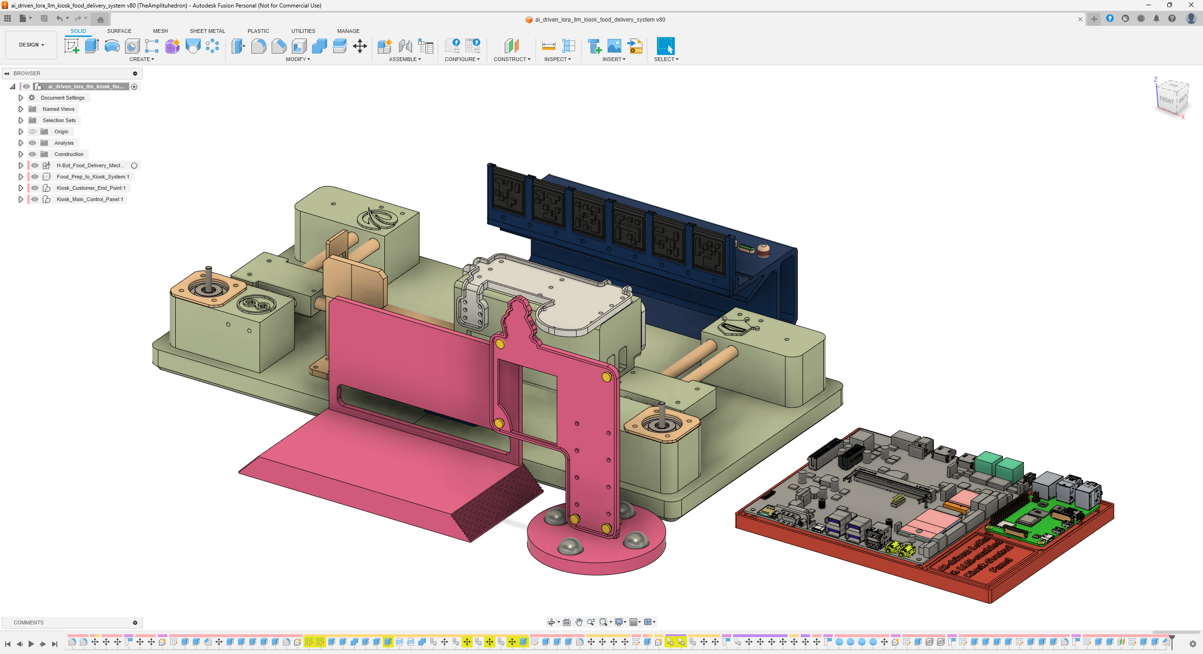Switch to the SHEET METAL tab

(207, 31)
